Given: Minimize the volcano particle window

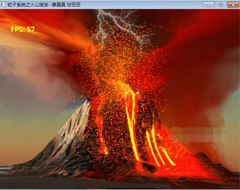Looking at the screenshot, I should (208, 5).
